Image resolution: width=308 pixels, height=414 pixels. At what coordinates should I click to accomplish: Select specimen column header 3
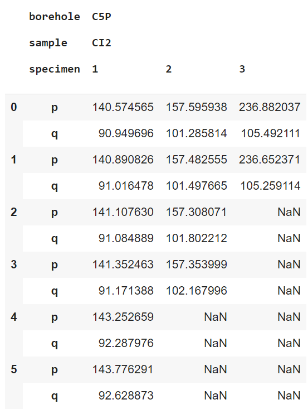coord(242,69)
